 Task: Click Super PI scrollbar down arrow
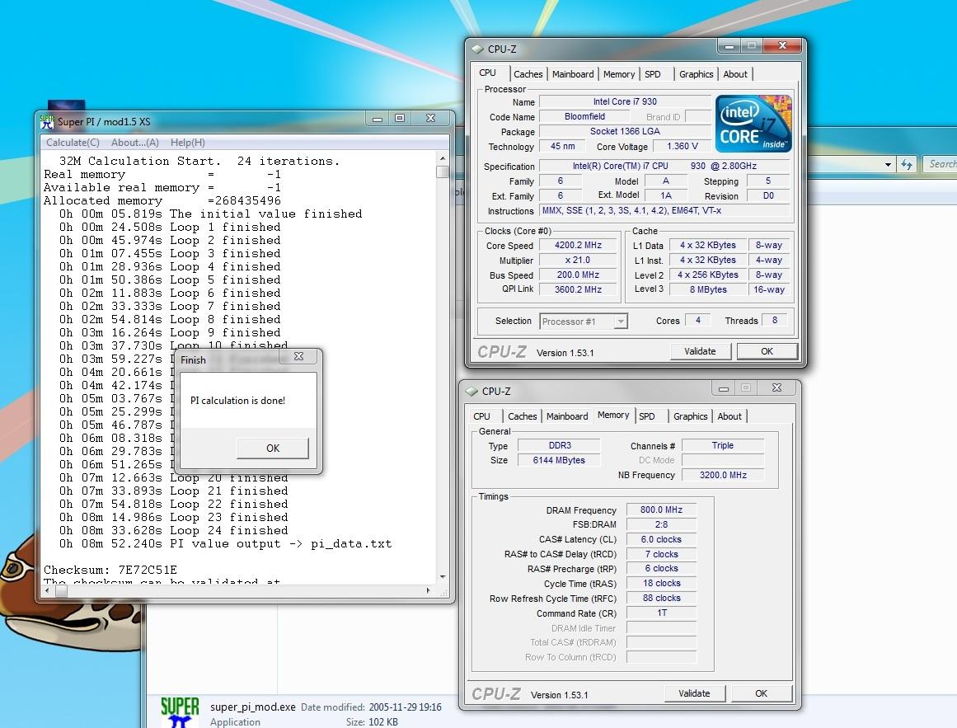pos(443,576)
